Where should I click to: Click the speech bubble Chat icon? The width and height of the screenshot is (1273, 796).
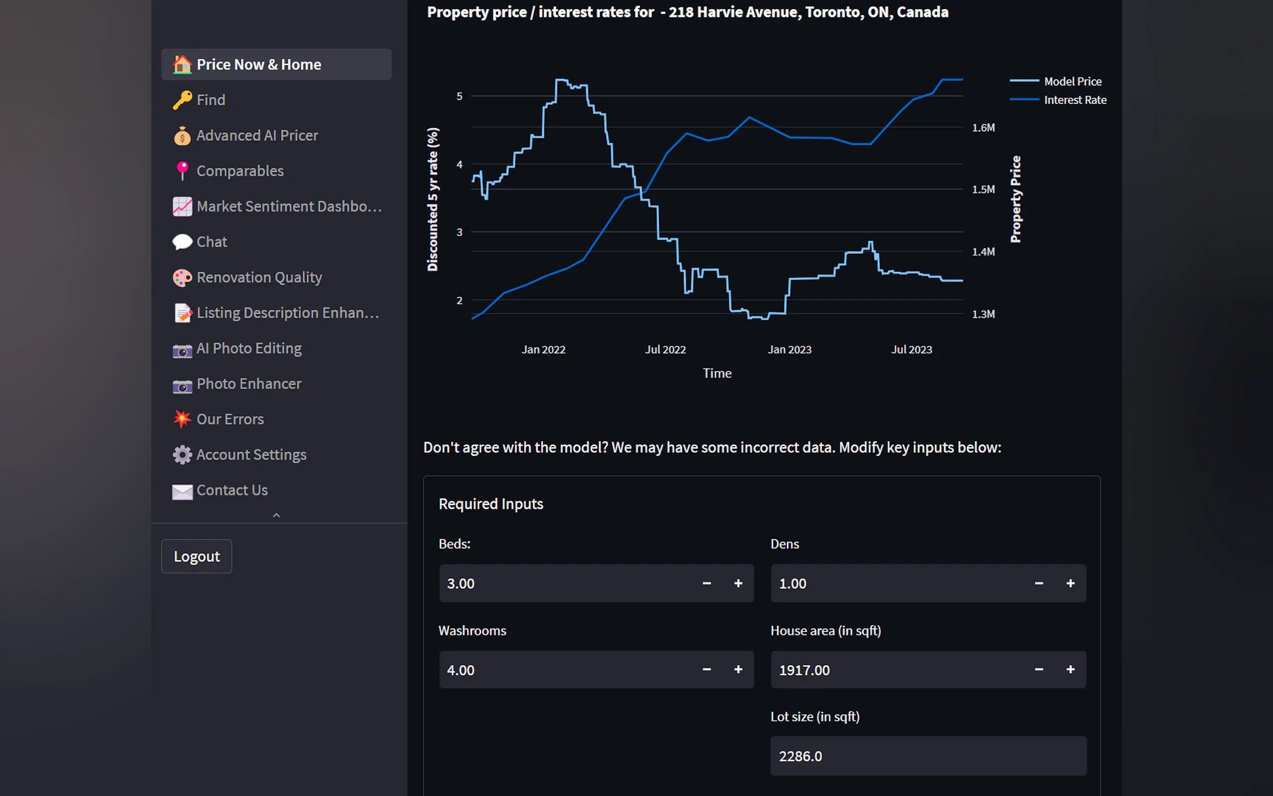coord(182,242)
